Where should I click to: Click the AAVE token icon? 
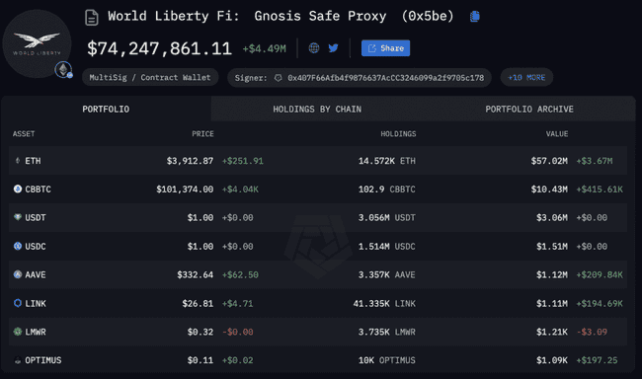pos(17,274)
